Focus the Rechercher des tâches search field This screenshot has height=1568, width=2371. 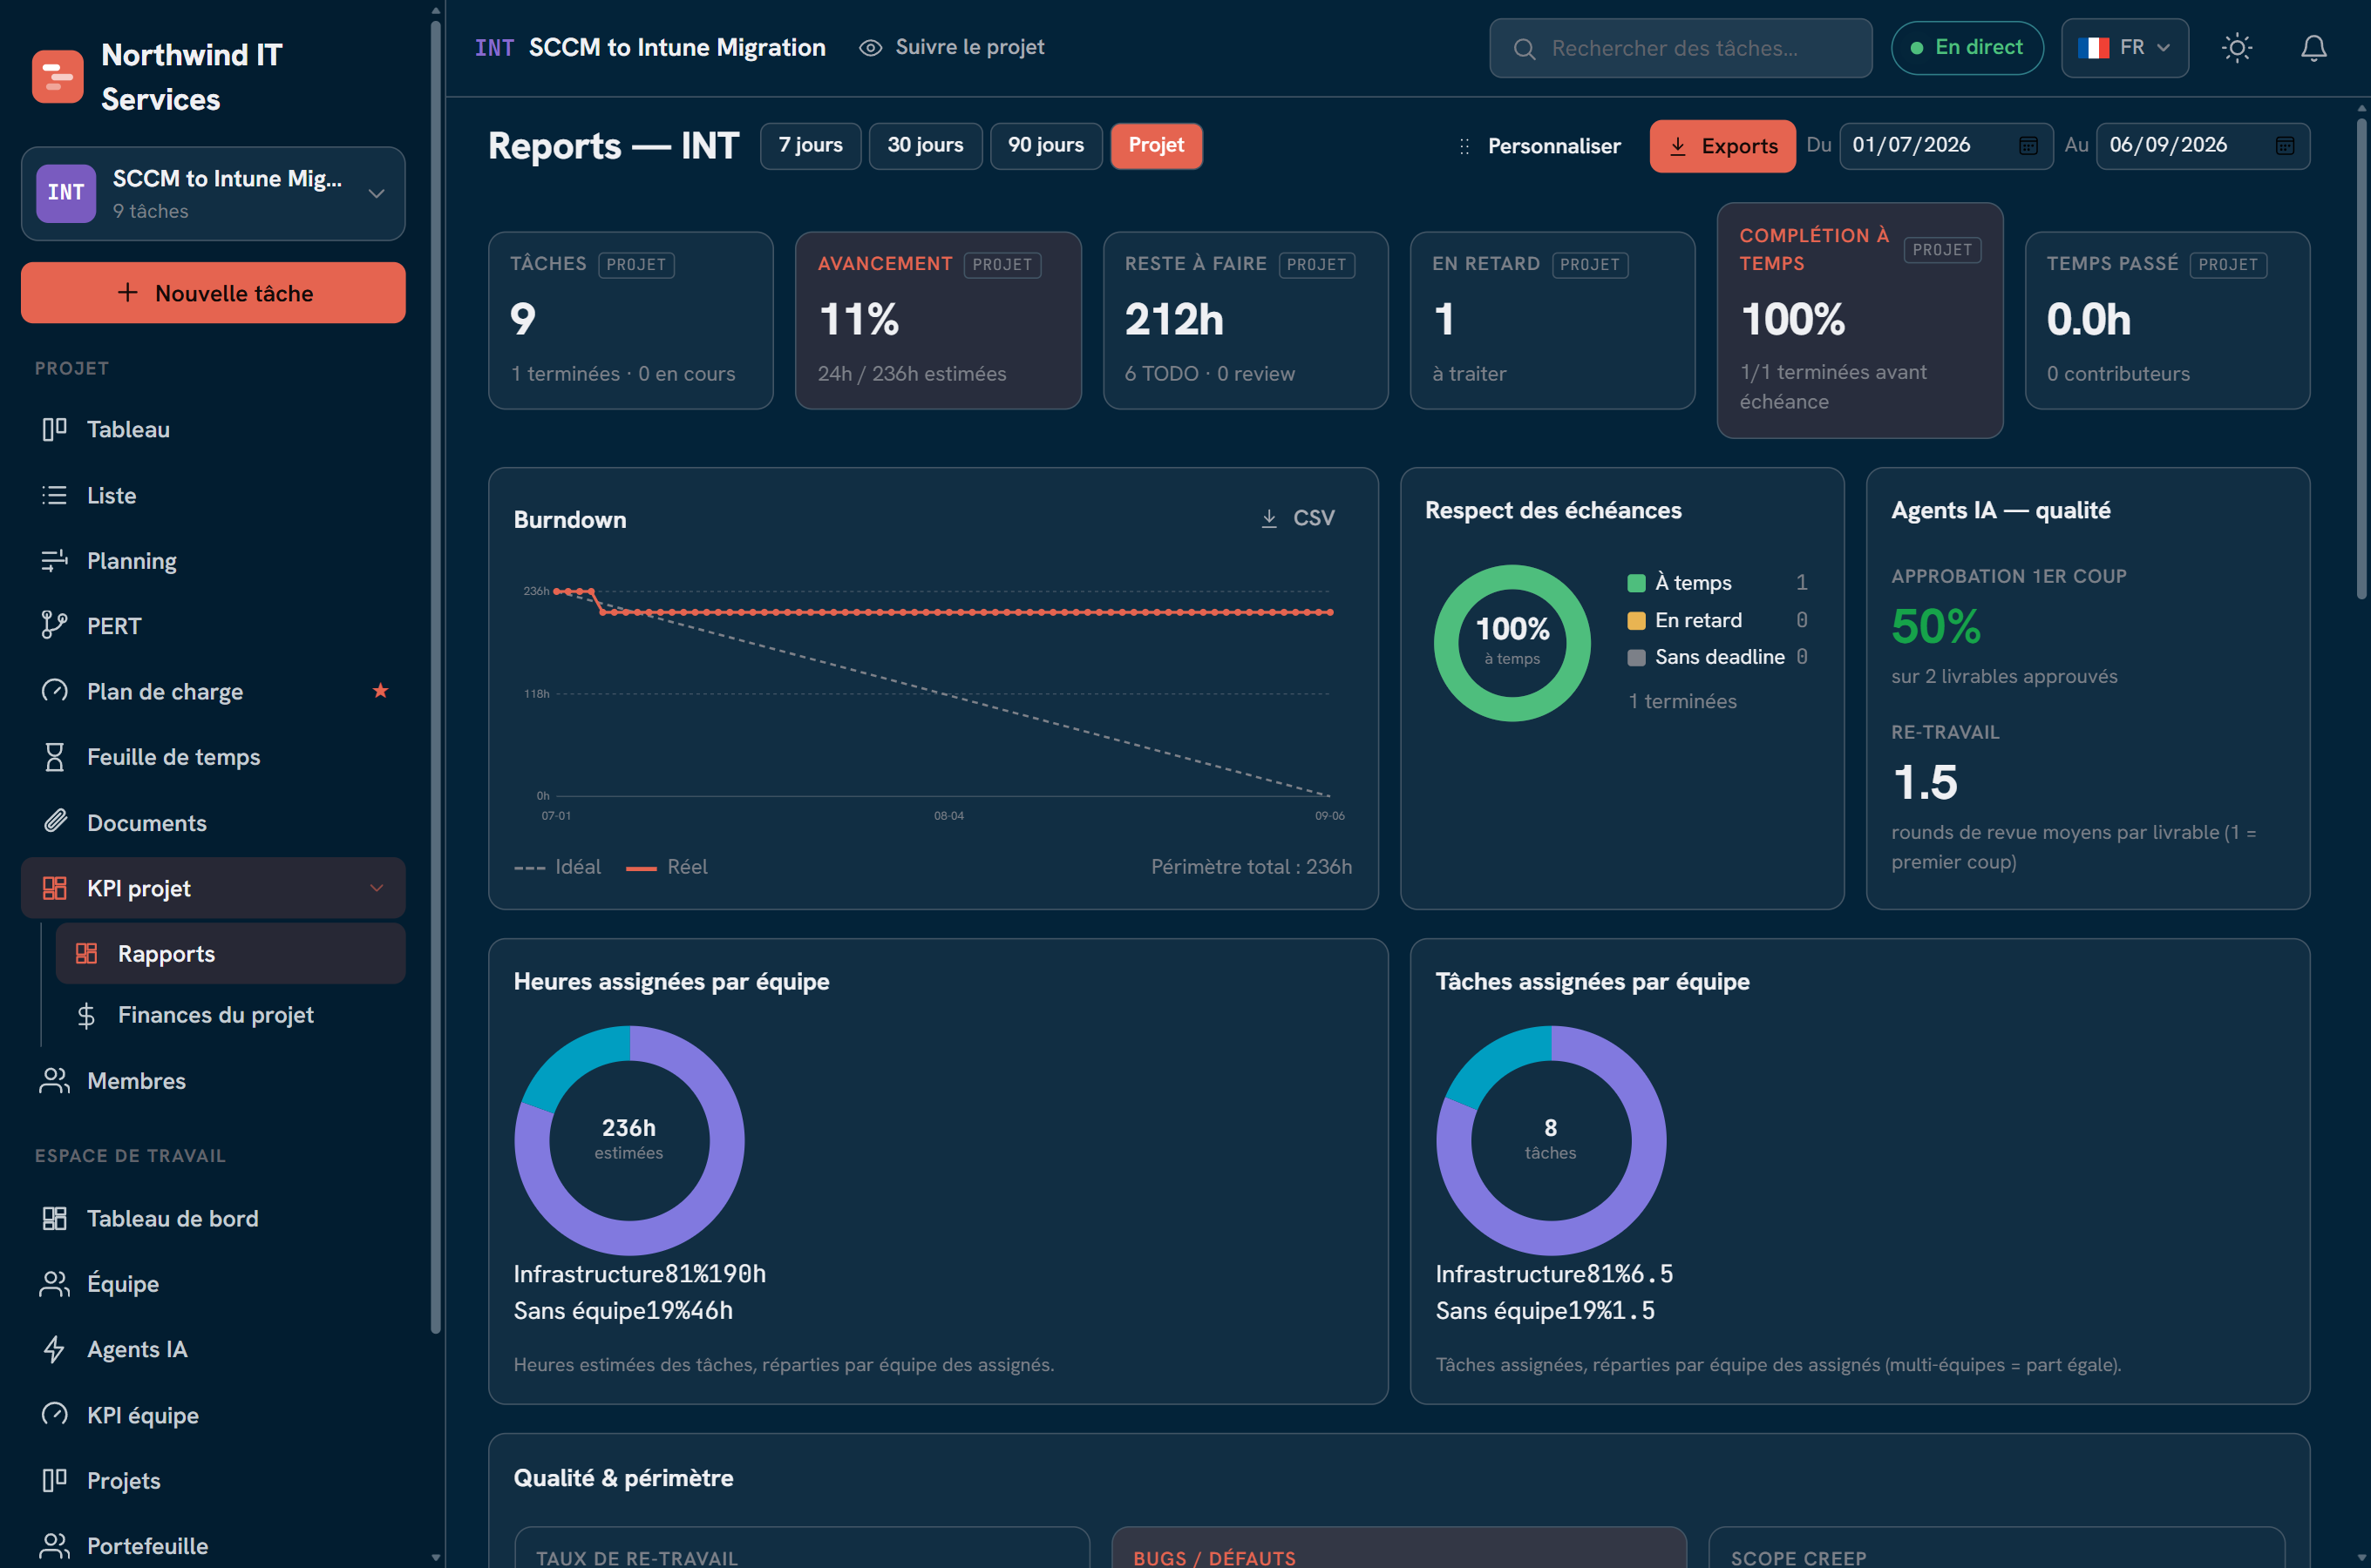pos(1681,48)
